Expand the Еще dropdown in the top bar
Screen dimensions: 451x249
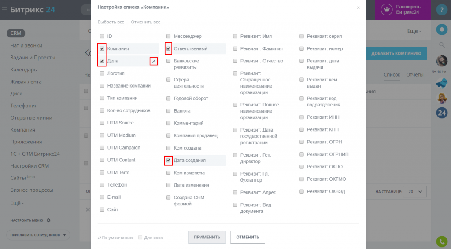coord(414,31)
